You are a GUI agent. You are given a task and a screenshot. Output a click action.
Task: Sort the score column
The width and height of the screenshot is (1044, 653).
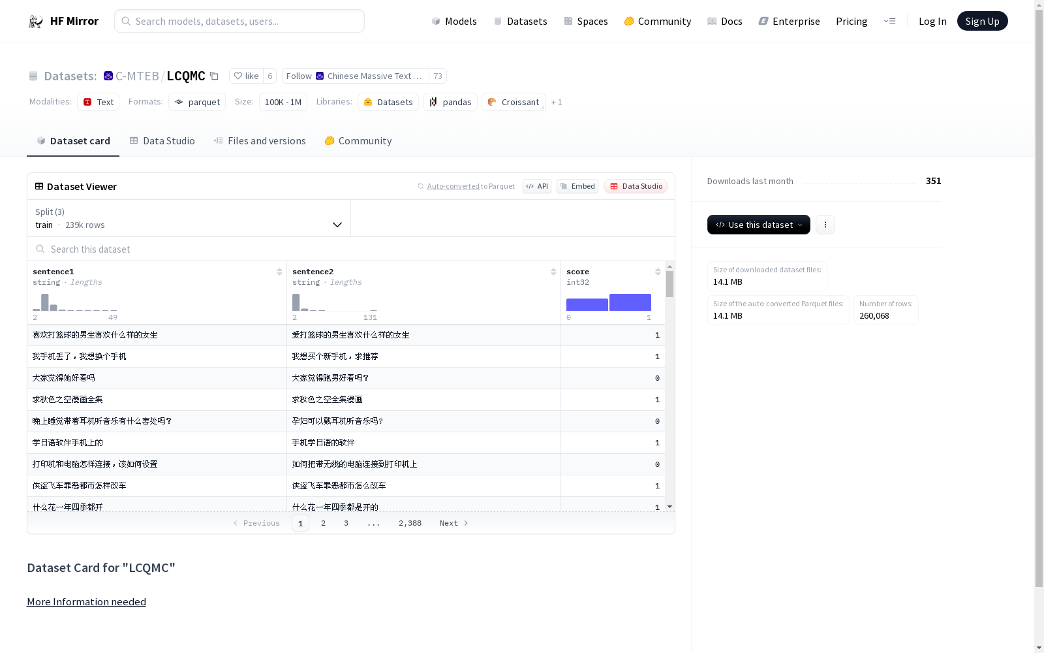point(658,272)
